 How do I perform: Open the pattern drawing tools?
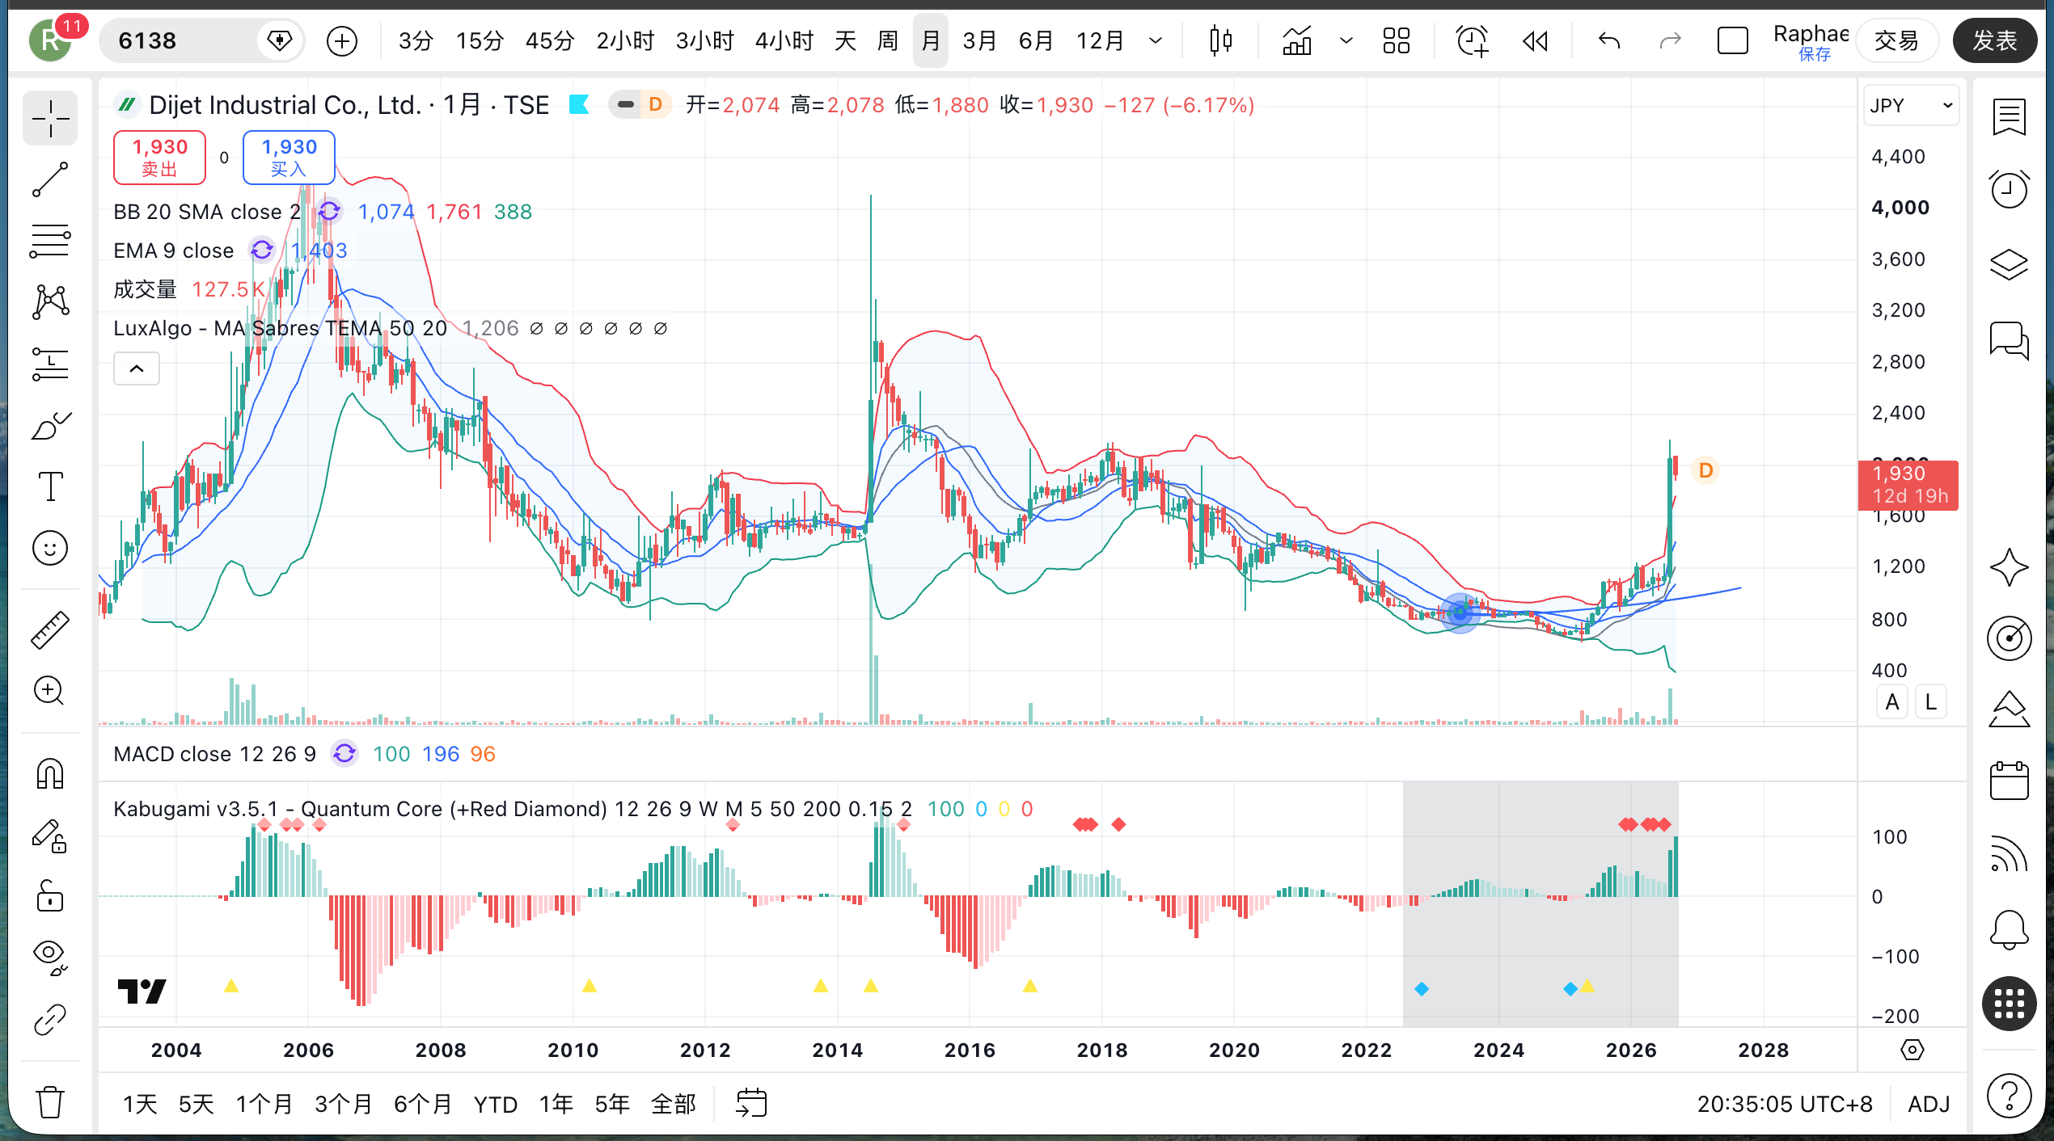[x=50, y=302]
